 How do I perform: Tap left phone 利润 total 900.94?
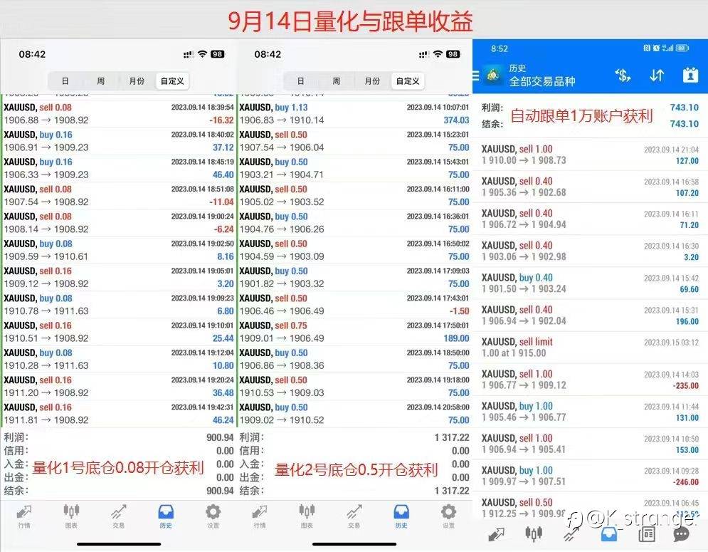(x=220, y=437)
